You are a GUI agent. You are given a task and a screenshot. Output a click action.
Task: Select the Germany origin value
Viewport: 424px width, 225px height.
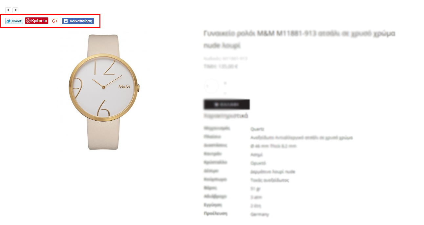(260, 214)
